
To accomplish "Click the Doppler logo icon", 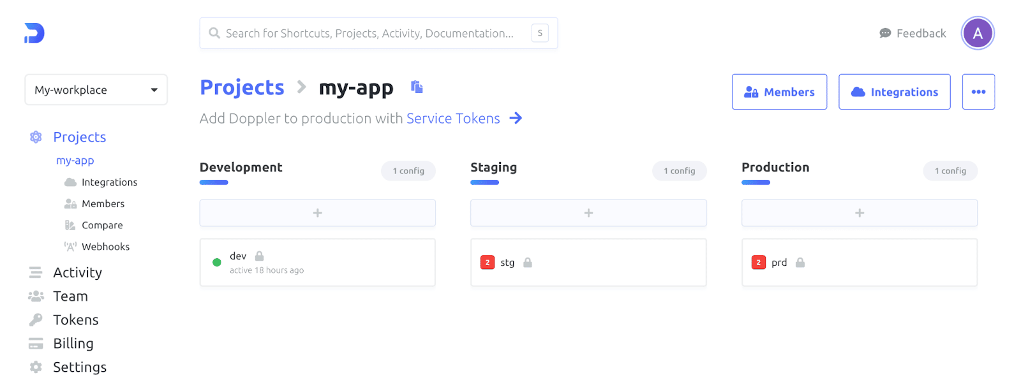I will tap(34, 33).
